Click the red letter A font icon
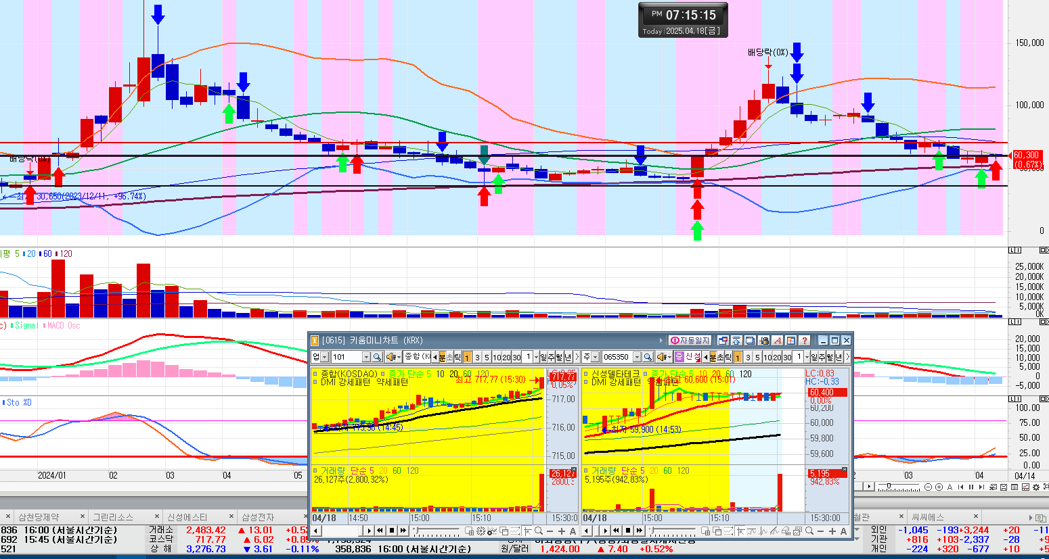Screen dimensions: 1049x559 pos(778,341)
